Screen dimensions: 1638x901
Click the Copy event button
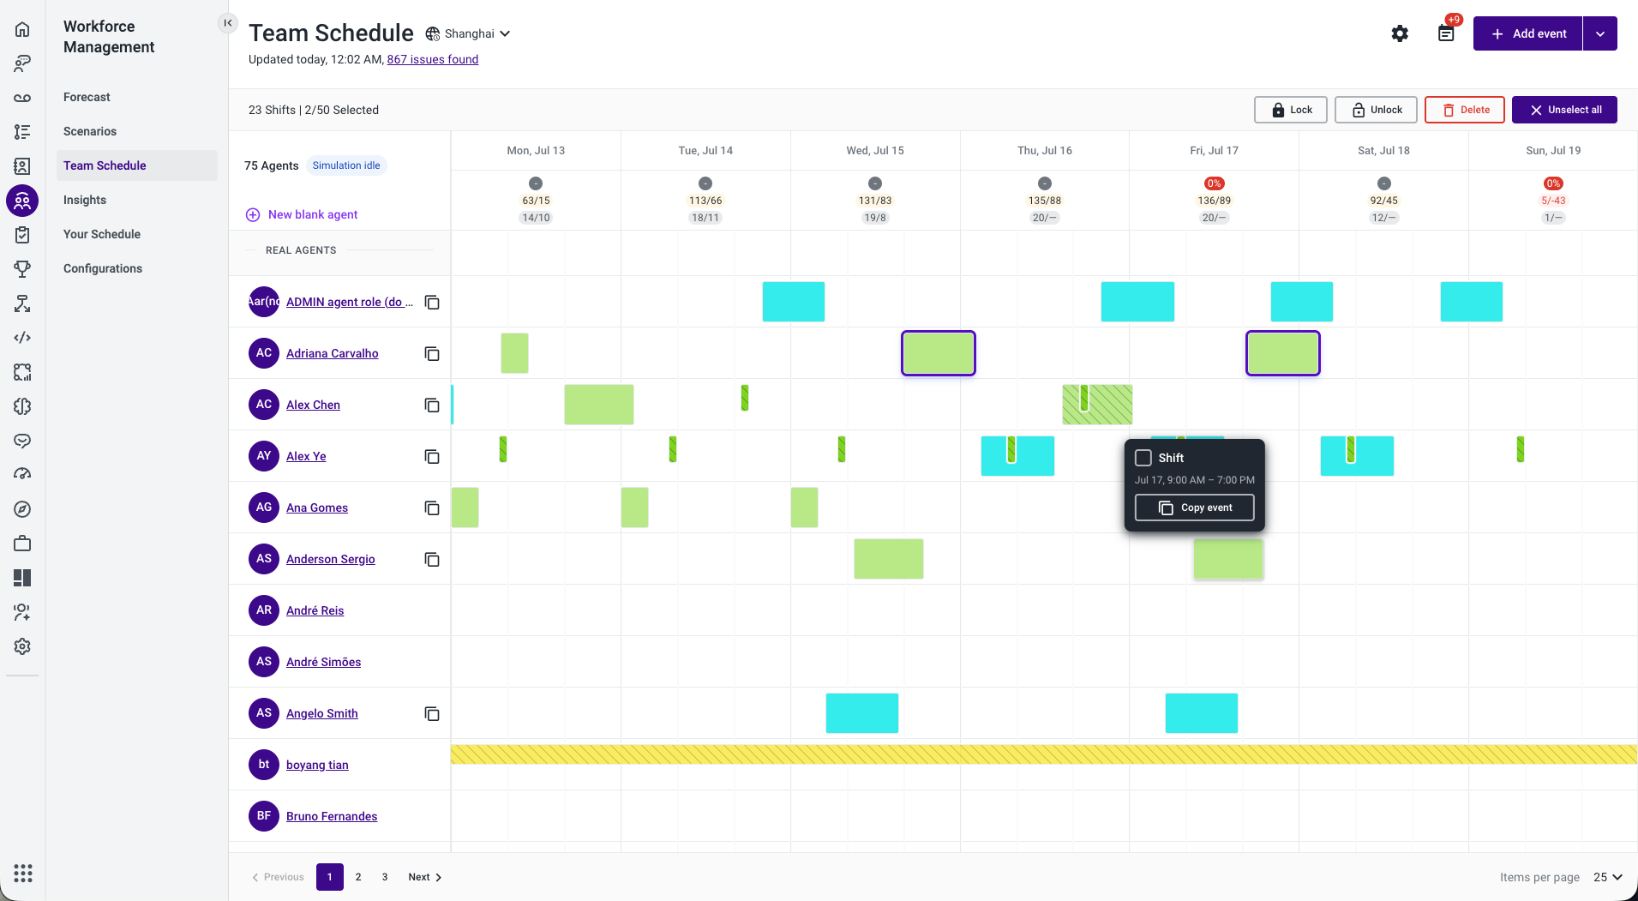coord(1195,508)
